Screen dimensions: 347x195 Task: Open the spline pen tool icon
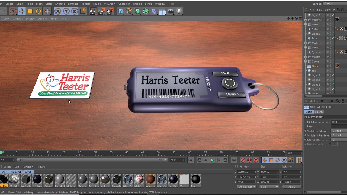point(129,11)
